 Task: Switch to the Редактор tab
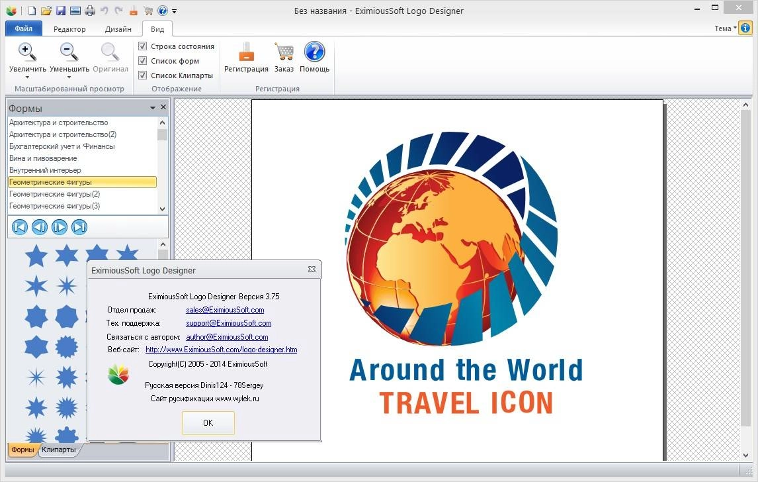pyautogui.click(x=69, y=29)
